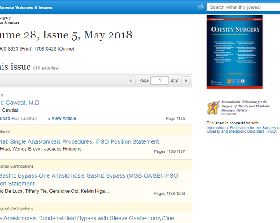This screenshot has height=223, width=280.
Task: Click the Volumes & Issues breadcrumb link
Action: (10, 23)
